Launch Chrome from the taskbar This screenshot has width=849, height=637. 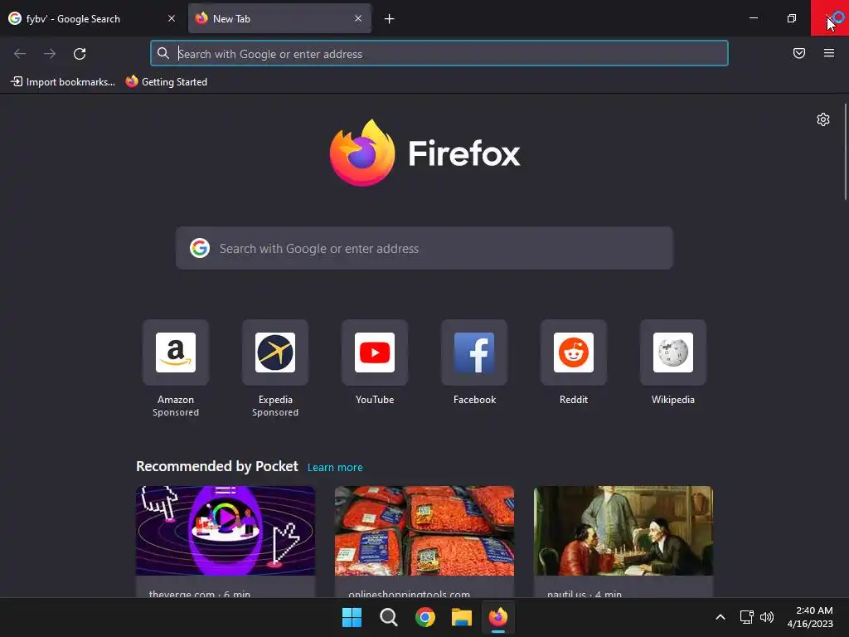425,617
